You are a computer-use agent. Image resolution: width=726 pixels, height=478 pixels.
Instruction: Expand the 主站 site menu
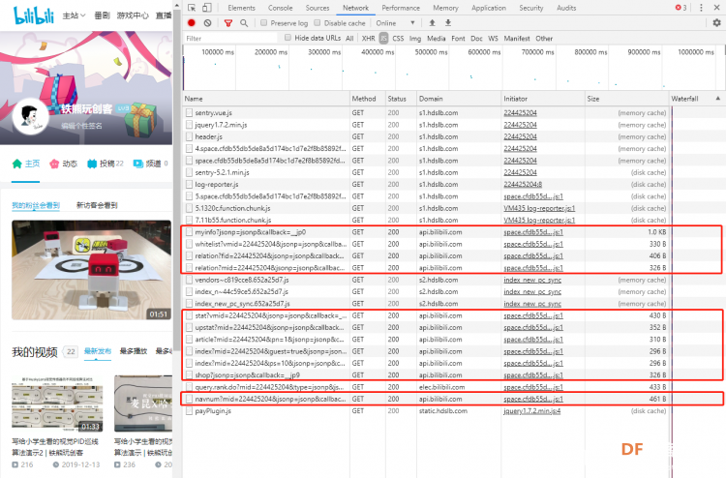point(75,15)
